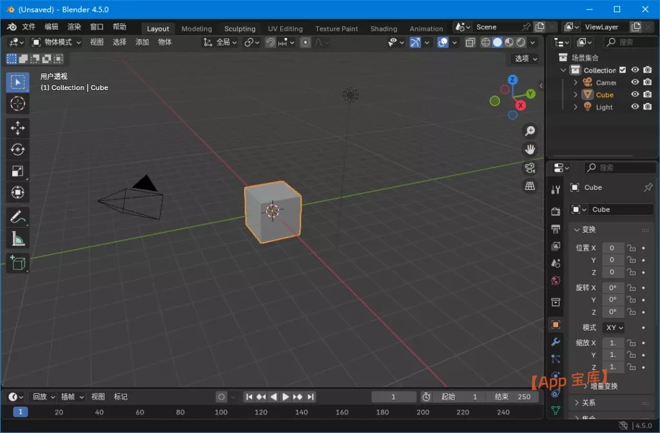Select the Scale tool
The height and width of the screenshot is (433, 660).
click(17, 171)
